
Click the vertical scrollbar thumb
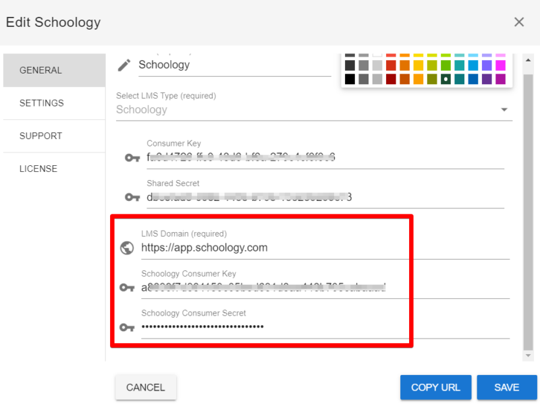tap(528, 212)
